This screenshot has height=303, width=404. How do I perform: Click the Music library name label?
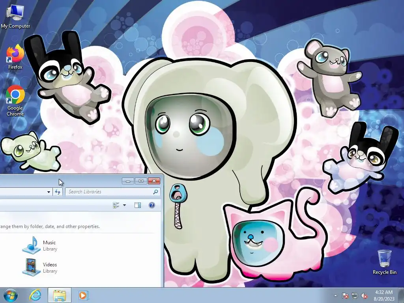pos(49,243)
